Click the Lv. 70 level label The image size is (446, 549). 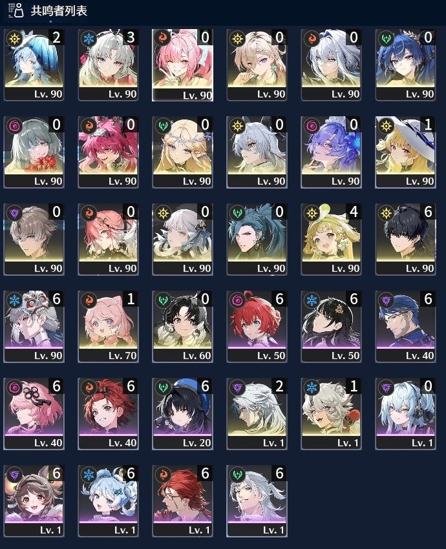122,356
